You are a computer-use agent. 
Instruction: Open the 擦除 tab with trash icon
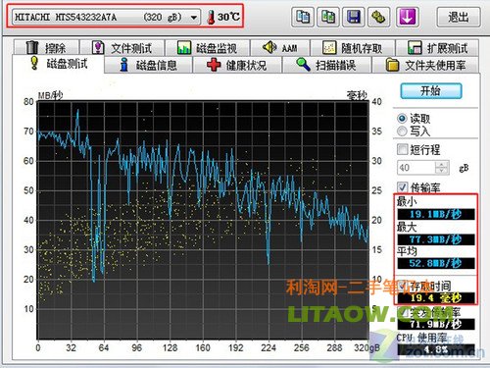point(46,48)
